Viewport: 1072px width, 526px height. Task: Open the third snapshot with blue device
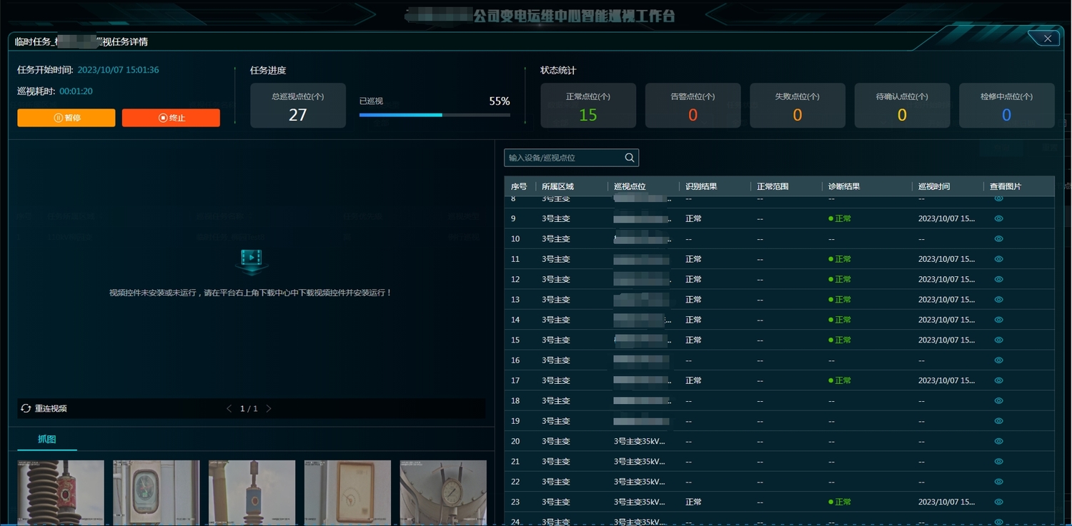[x=252, y=492]
